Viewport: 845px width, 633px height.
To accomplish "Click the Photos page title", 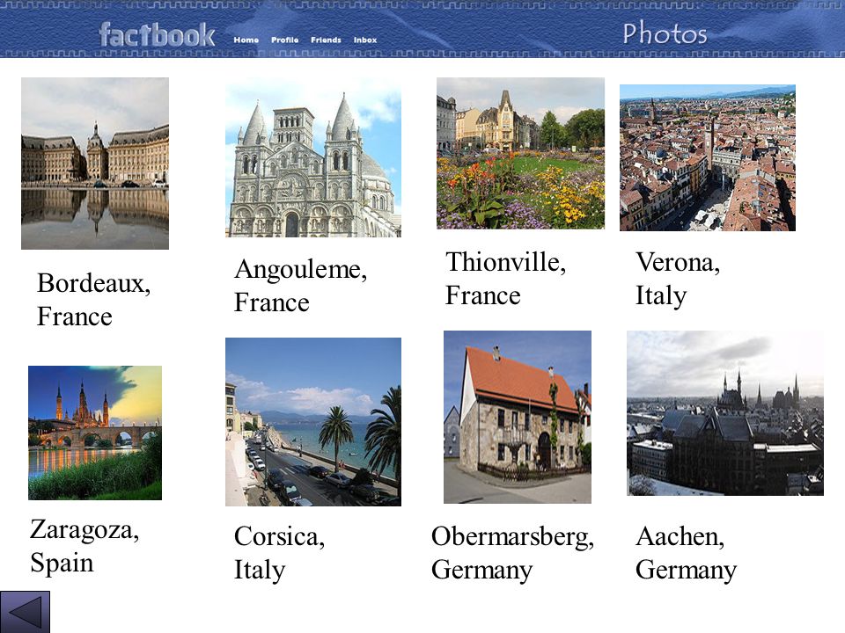I will [665, 33].
